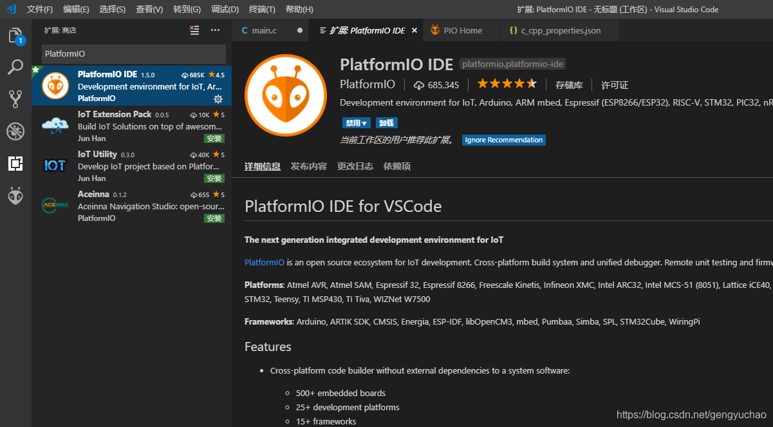Image resolution: width=773 pixels, height=427 pixels.
Task: Open extensions panel more actions menu
Action: tap(215, 30)
